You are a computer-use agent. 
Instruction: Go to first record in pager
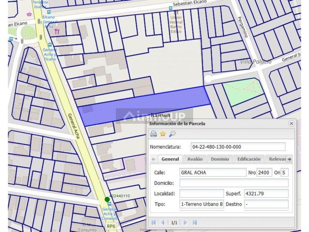point(154,222)
